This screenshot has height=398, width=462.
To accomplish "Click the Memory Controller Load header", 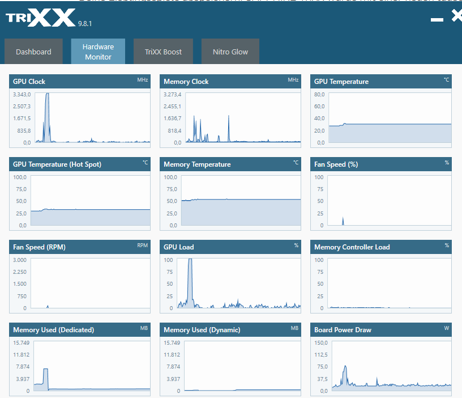I will tap(381, 247).
